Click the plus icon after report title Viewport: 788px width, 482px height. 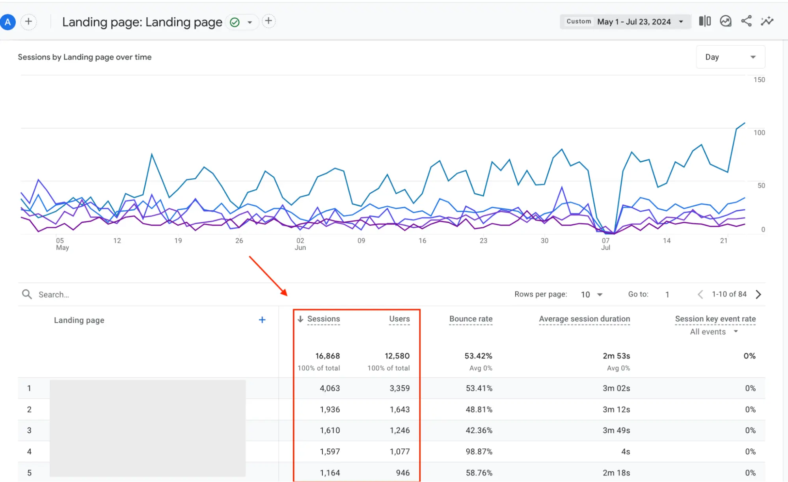(x=268, y=21)
